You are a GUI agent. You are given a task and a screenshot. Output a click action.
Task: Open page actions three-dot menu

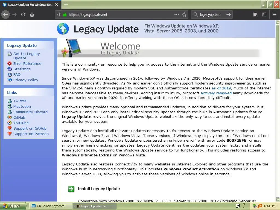point(177,15)
